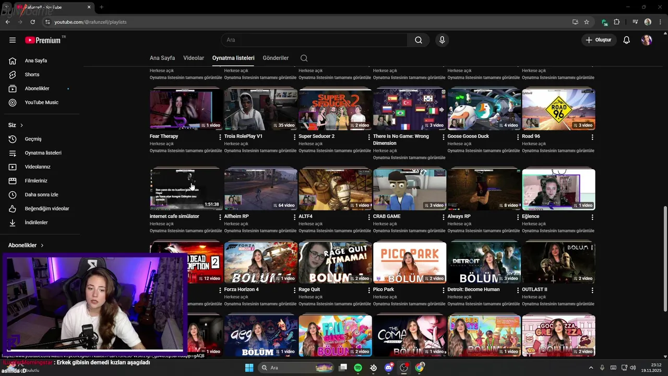Switch to the Gönderiler channel tab
Image resolution: width=668 pixels, height=376 pixels.
tap(276, 58)
